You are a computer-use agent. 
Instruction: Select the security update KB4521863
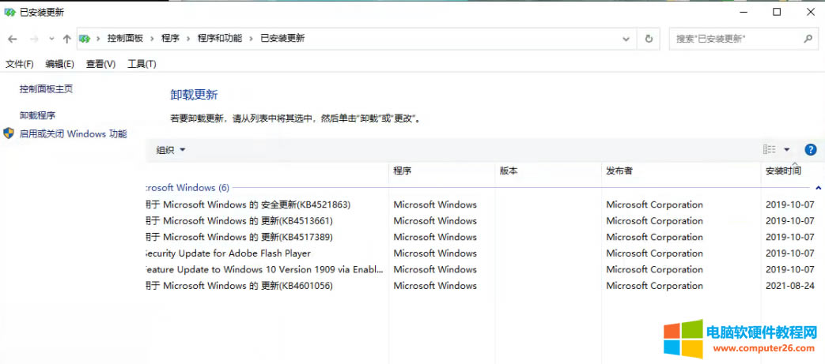pos(248,205)
